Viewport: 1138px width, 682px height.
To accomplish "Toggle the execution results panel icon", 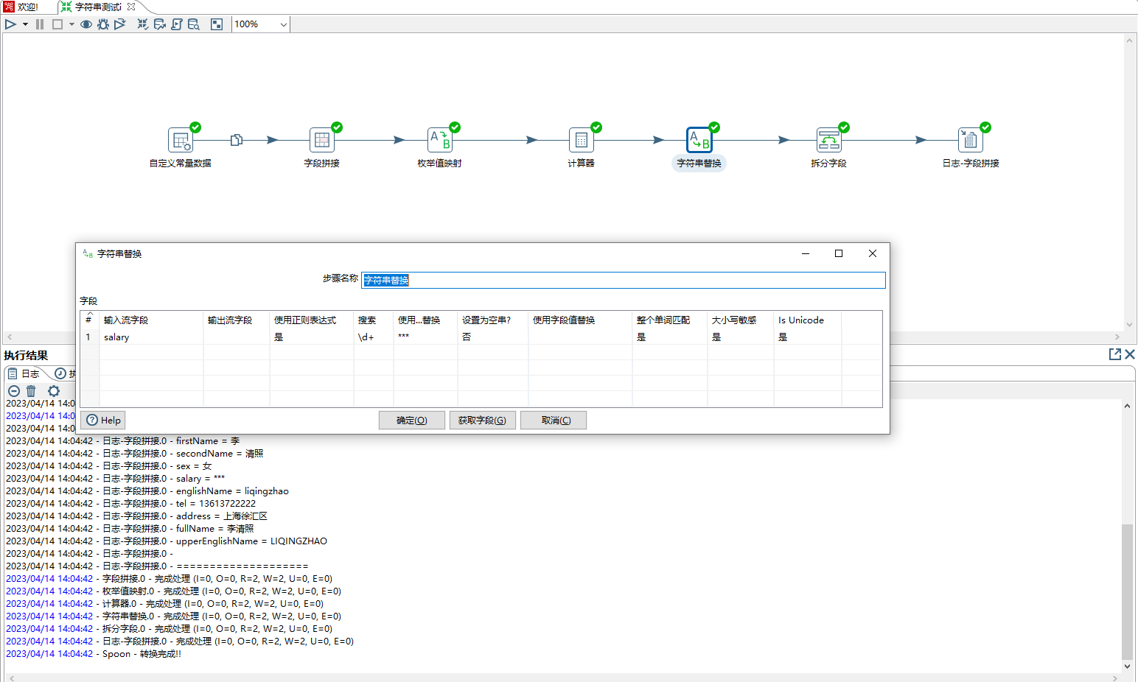I will pos(217,24).
